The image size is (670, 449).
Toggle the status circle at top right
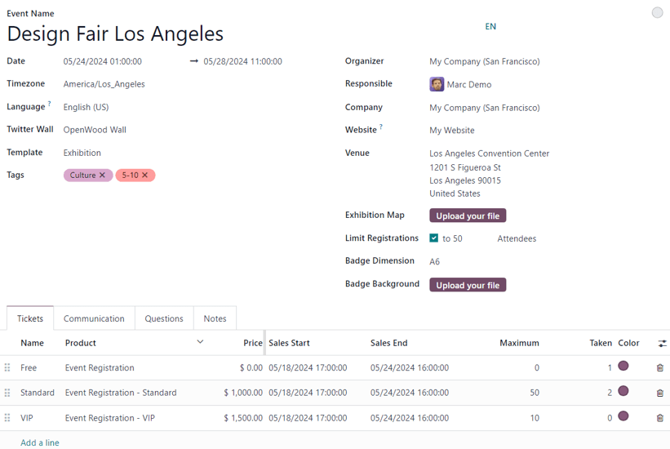tap(657, 12)
